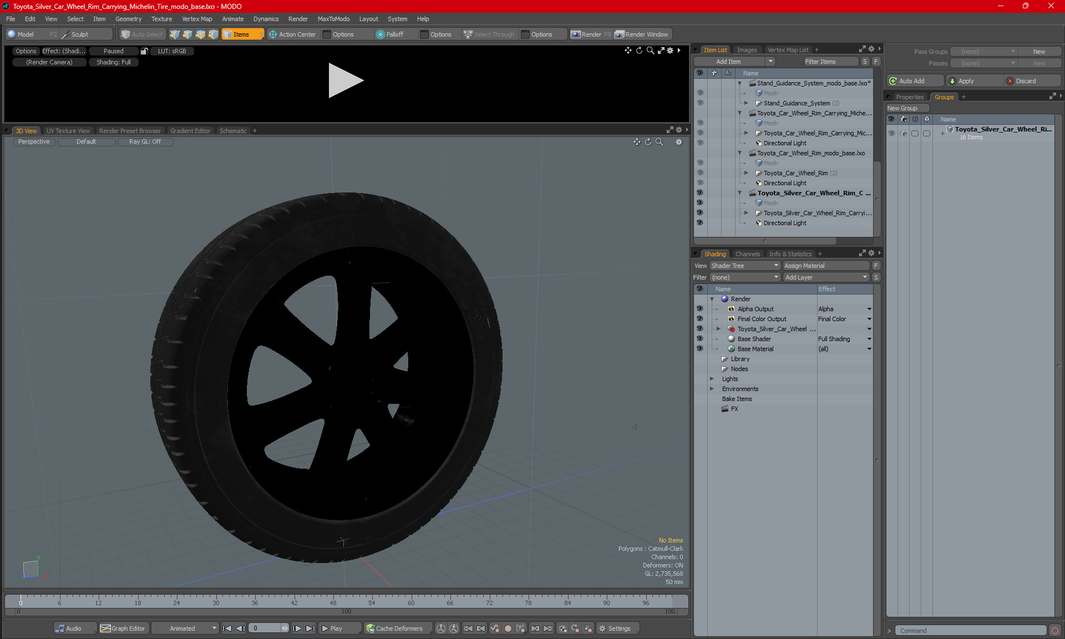Image resolution: width=1065 pixels, height=639 pixels.
Task: Click Auto Add button
Action: (914, 81)
